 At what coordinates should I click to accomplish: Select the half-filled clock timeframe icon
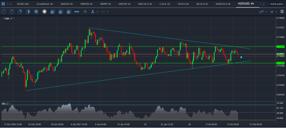[x=28, y=12]
